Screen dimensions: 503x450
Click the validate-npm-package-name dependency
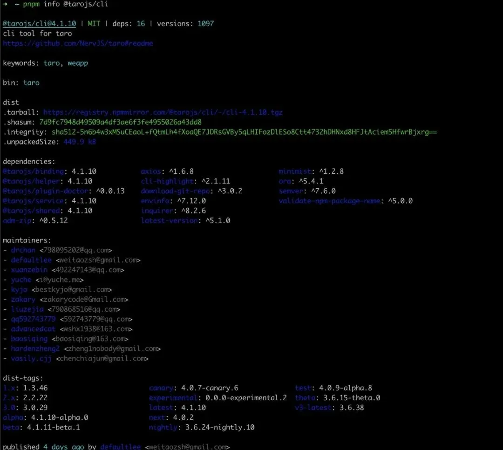coord(329,201)
